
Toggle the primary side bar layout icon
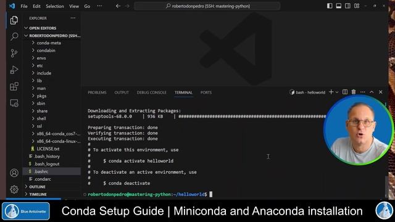[x=330, y=6]
